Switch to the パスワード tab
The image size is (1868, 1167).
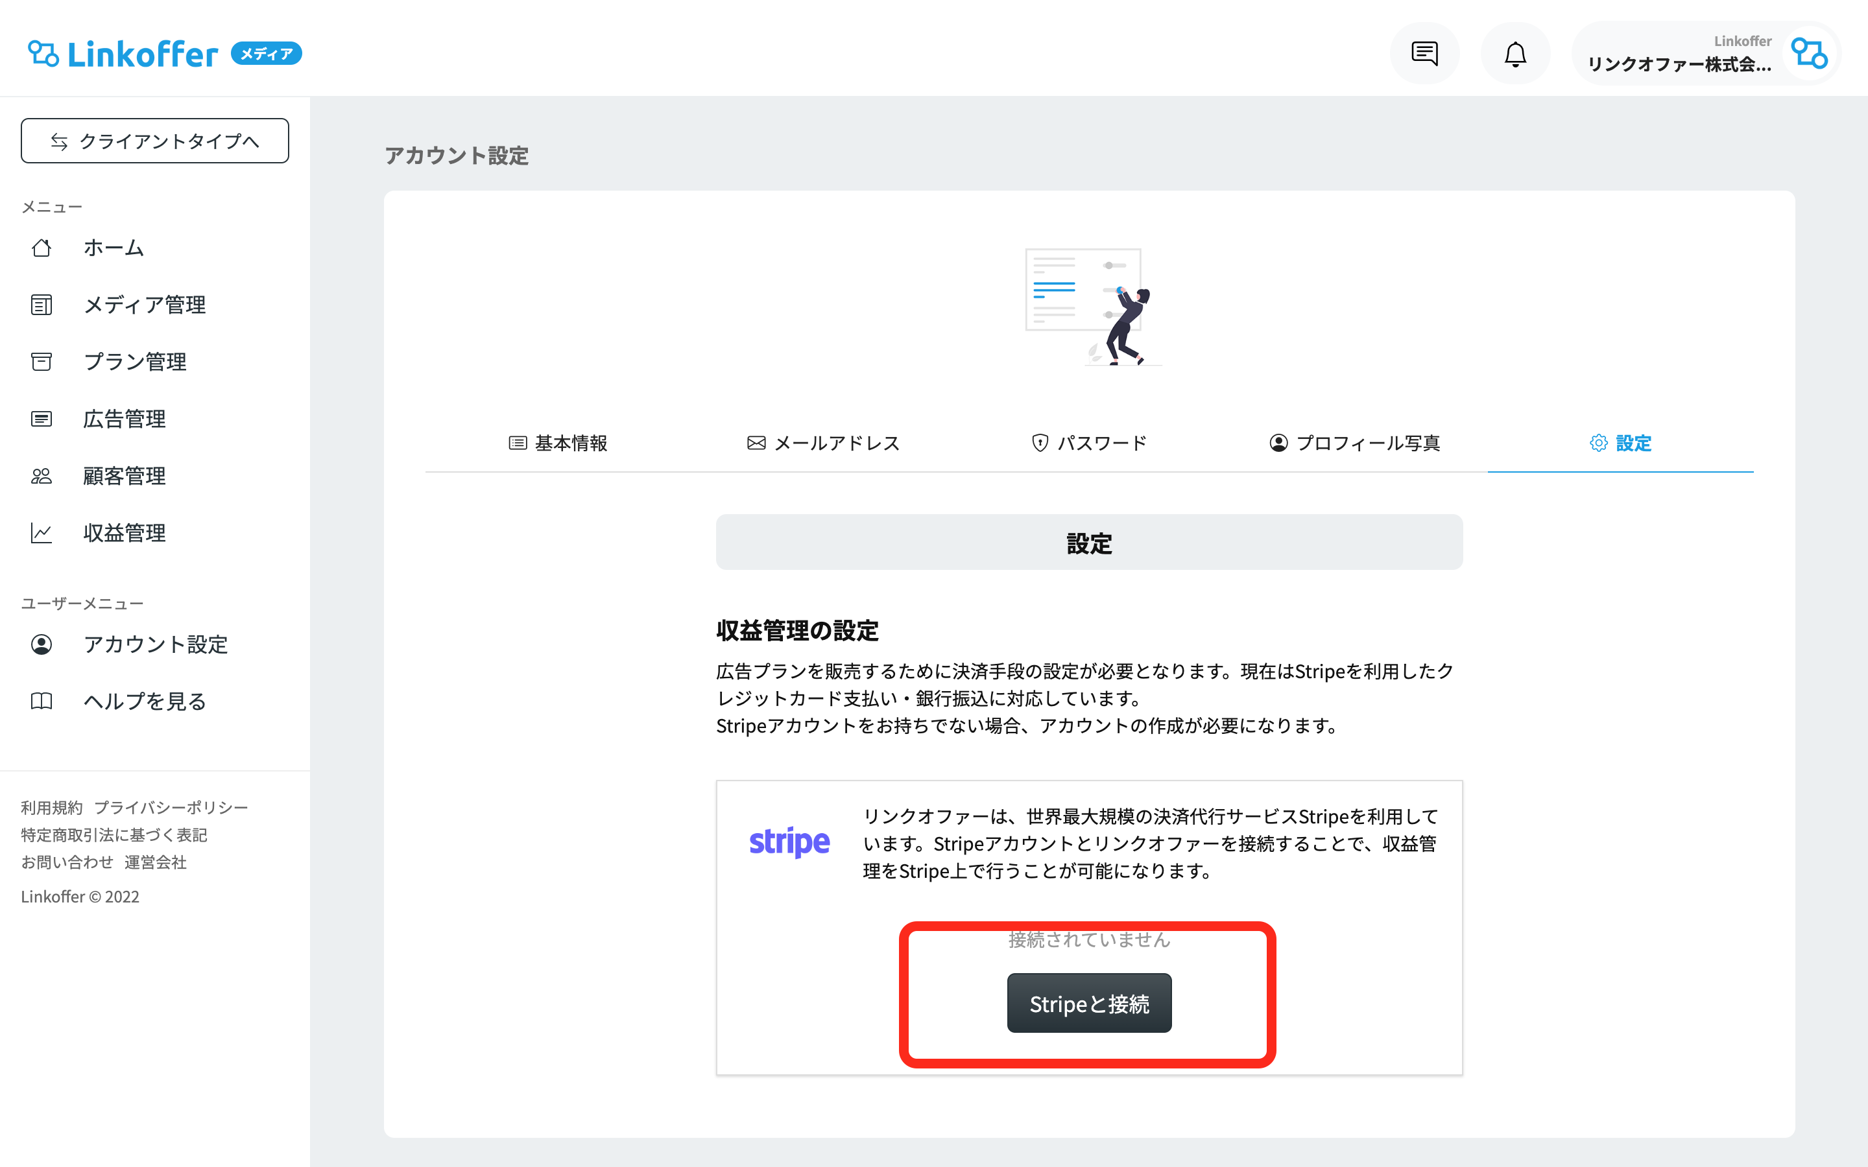pos(1089,443)
